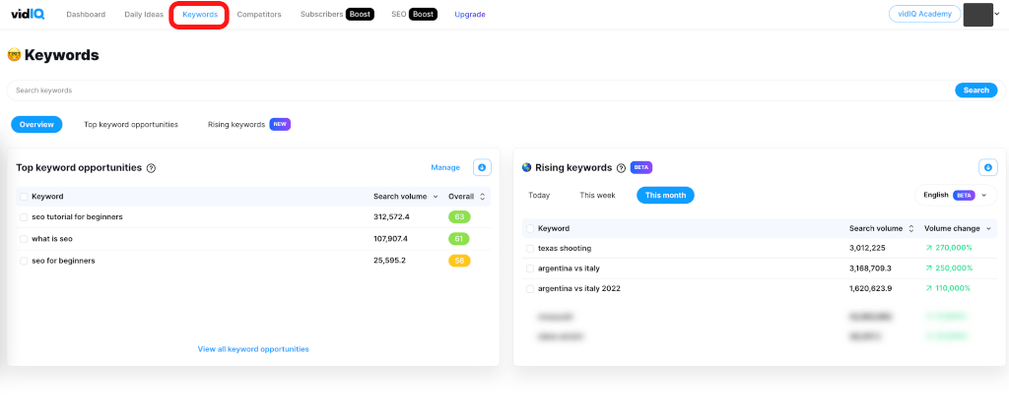Select all keywords in Top keyword opportunities
The width and height of the screenshot is (1009, 418).
coord(24,197)
